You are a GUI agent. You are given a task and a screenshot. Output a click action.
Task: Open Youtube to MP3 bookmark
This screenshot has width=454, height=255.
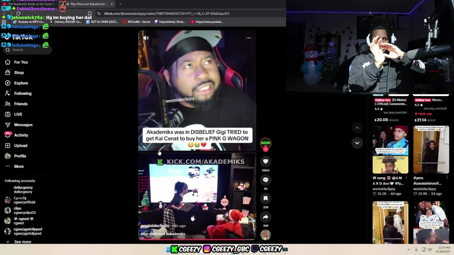pyautogui.click(x=29, y=22)
